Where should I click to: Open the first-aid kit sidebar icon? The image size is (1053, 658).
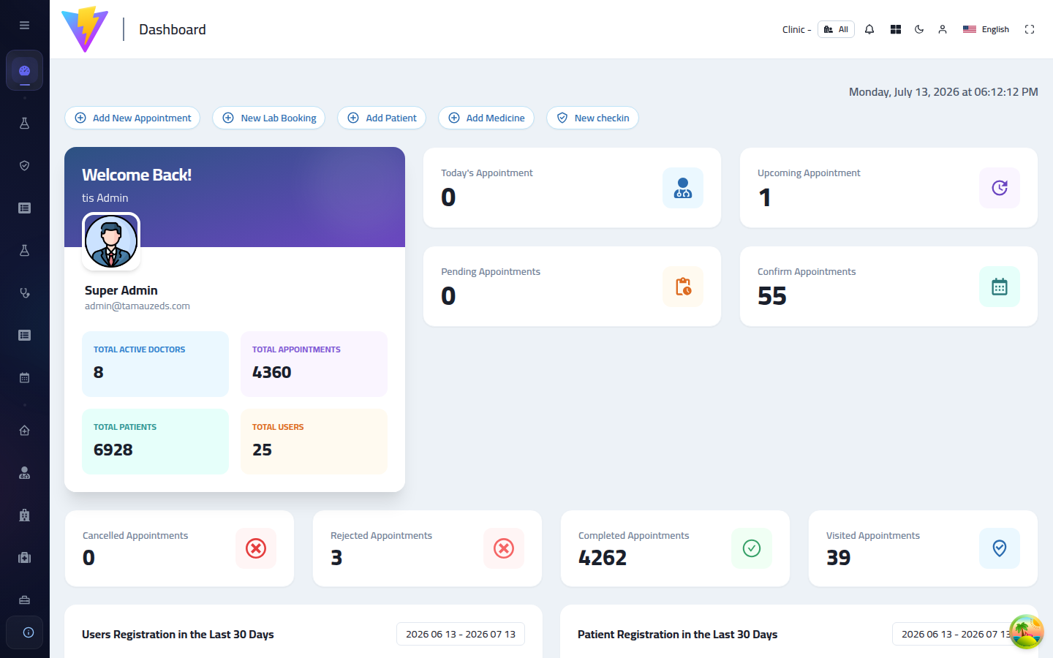tap(24, 558)
